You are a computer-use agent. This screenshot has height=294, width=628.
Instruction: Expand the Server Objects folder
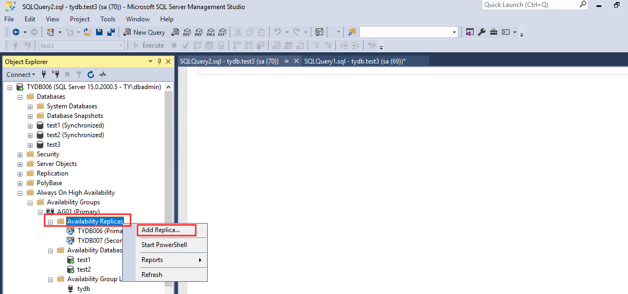click(20, 164)
